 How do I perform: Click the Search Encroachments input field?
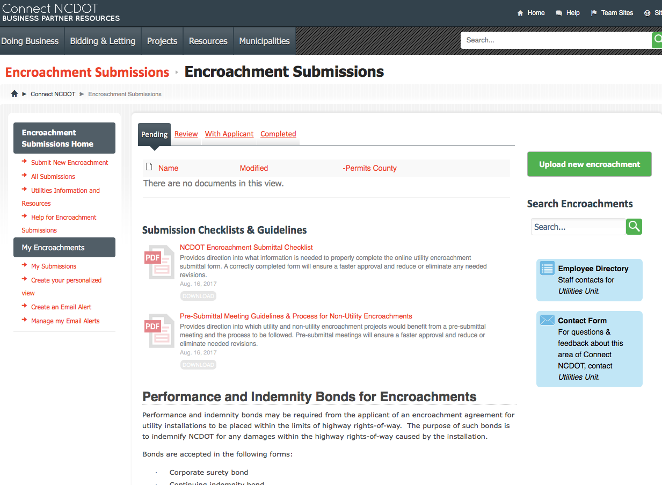578,227
